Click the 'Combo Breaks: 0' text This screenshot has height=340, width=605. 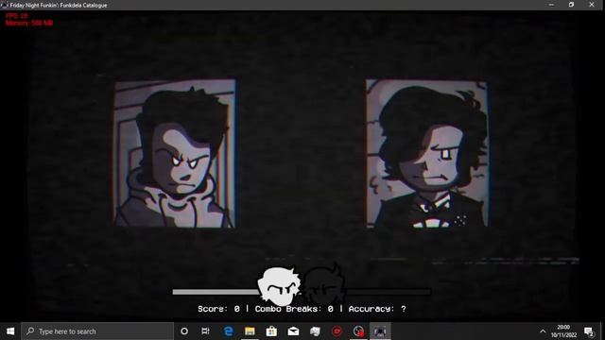click(x=294, y=309)
